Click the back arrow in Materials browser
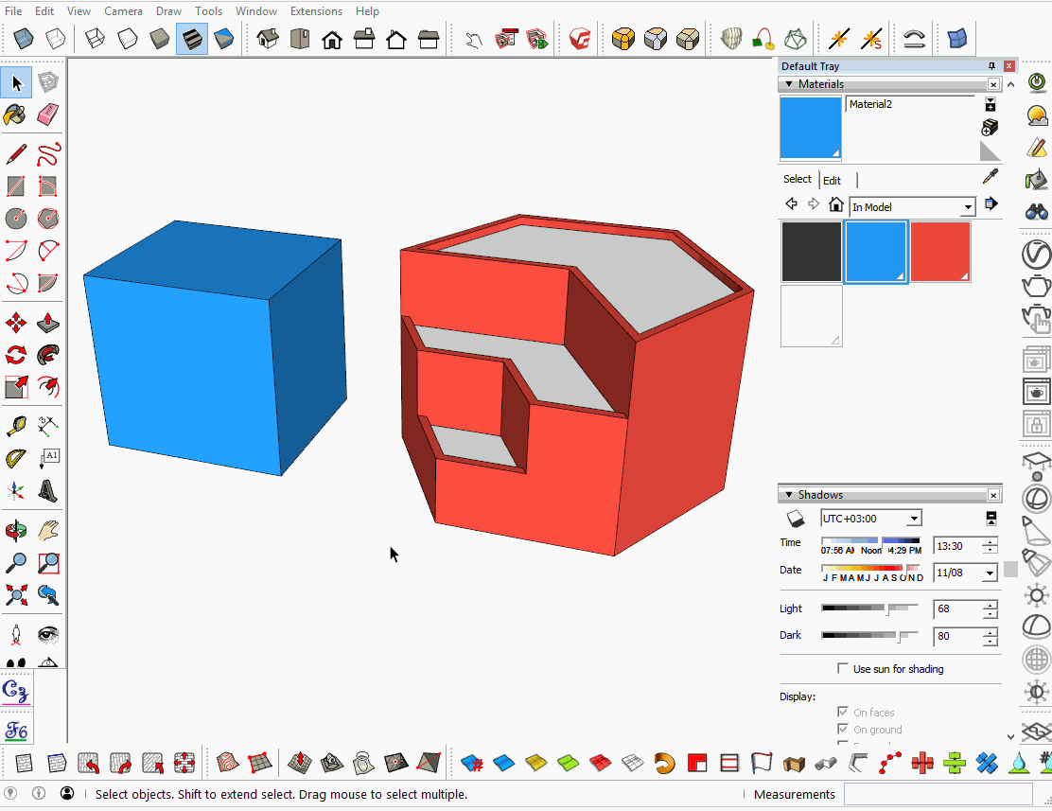This screenshot has width=1052, height=811. (792, 203)
